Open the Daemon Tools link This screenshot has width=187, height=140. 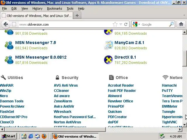pyautogui.click(x=12, y=101)
